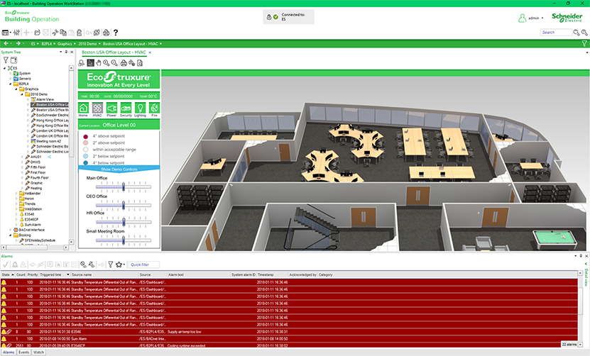Switch to the Events tab
The image size is (590, 356).
(23, 352)
